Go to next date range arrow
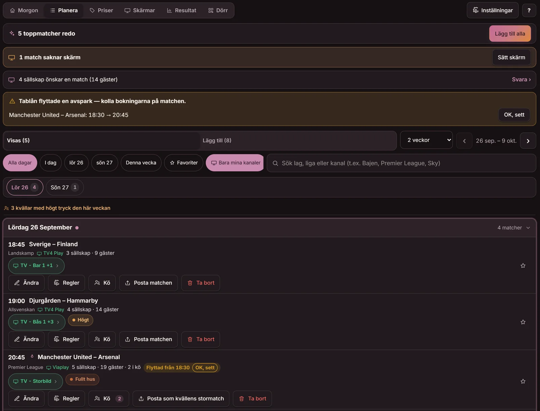This screenshot has width=540, height=411. point(528,141)
